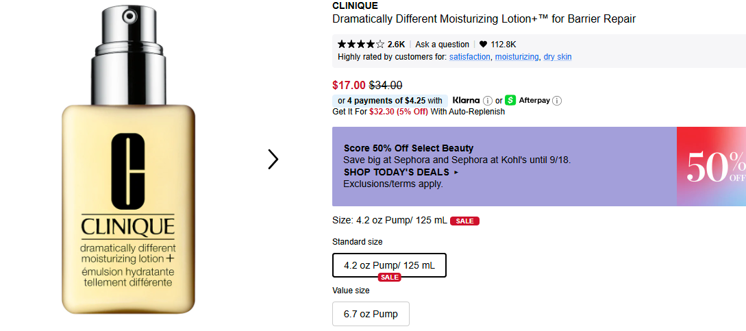The image size is (746, 331).
Task: Choose the 6.7 oz Pump value size
Action: [x=371, y=314]
